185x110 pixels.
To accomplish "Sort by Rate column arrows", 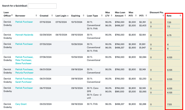I will [x=180, y=16].
